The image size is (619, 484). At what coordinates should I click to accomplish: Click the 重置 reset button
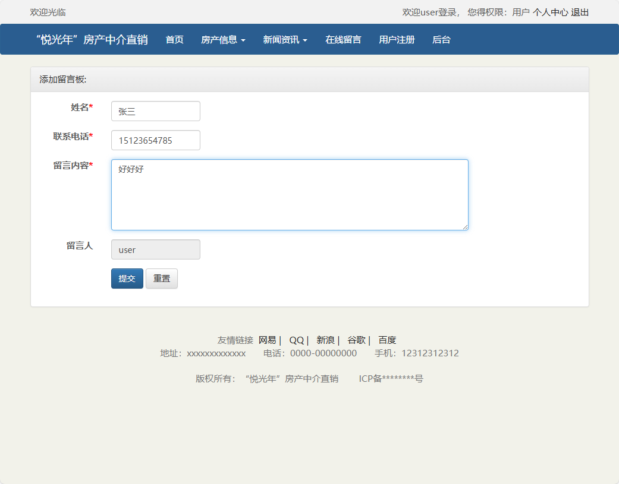click(x=161, y=278)
